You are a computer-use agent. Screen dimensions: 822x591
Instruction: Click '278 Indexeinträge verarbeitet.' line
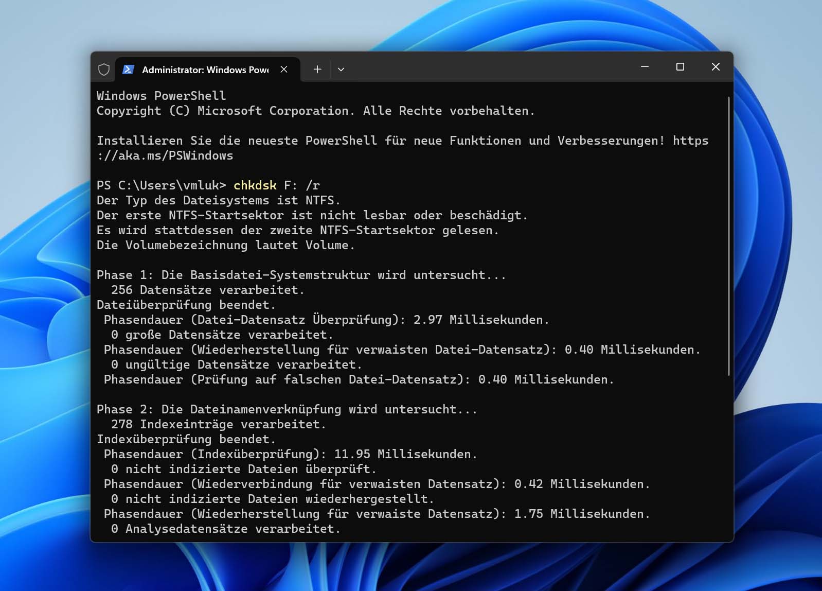click(219, 424)
